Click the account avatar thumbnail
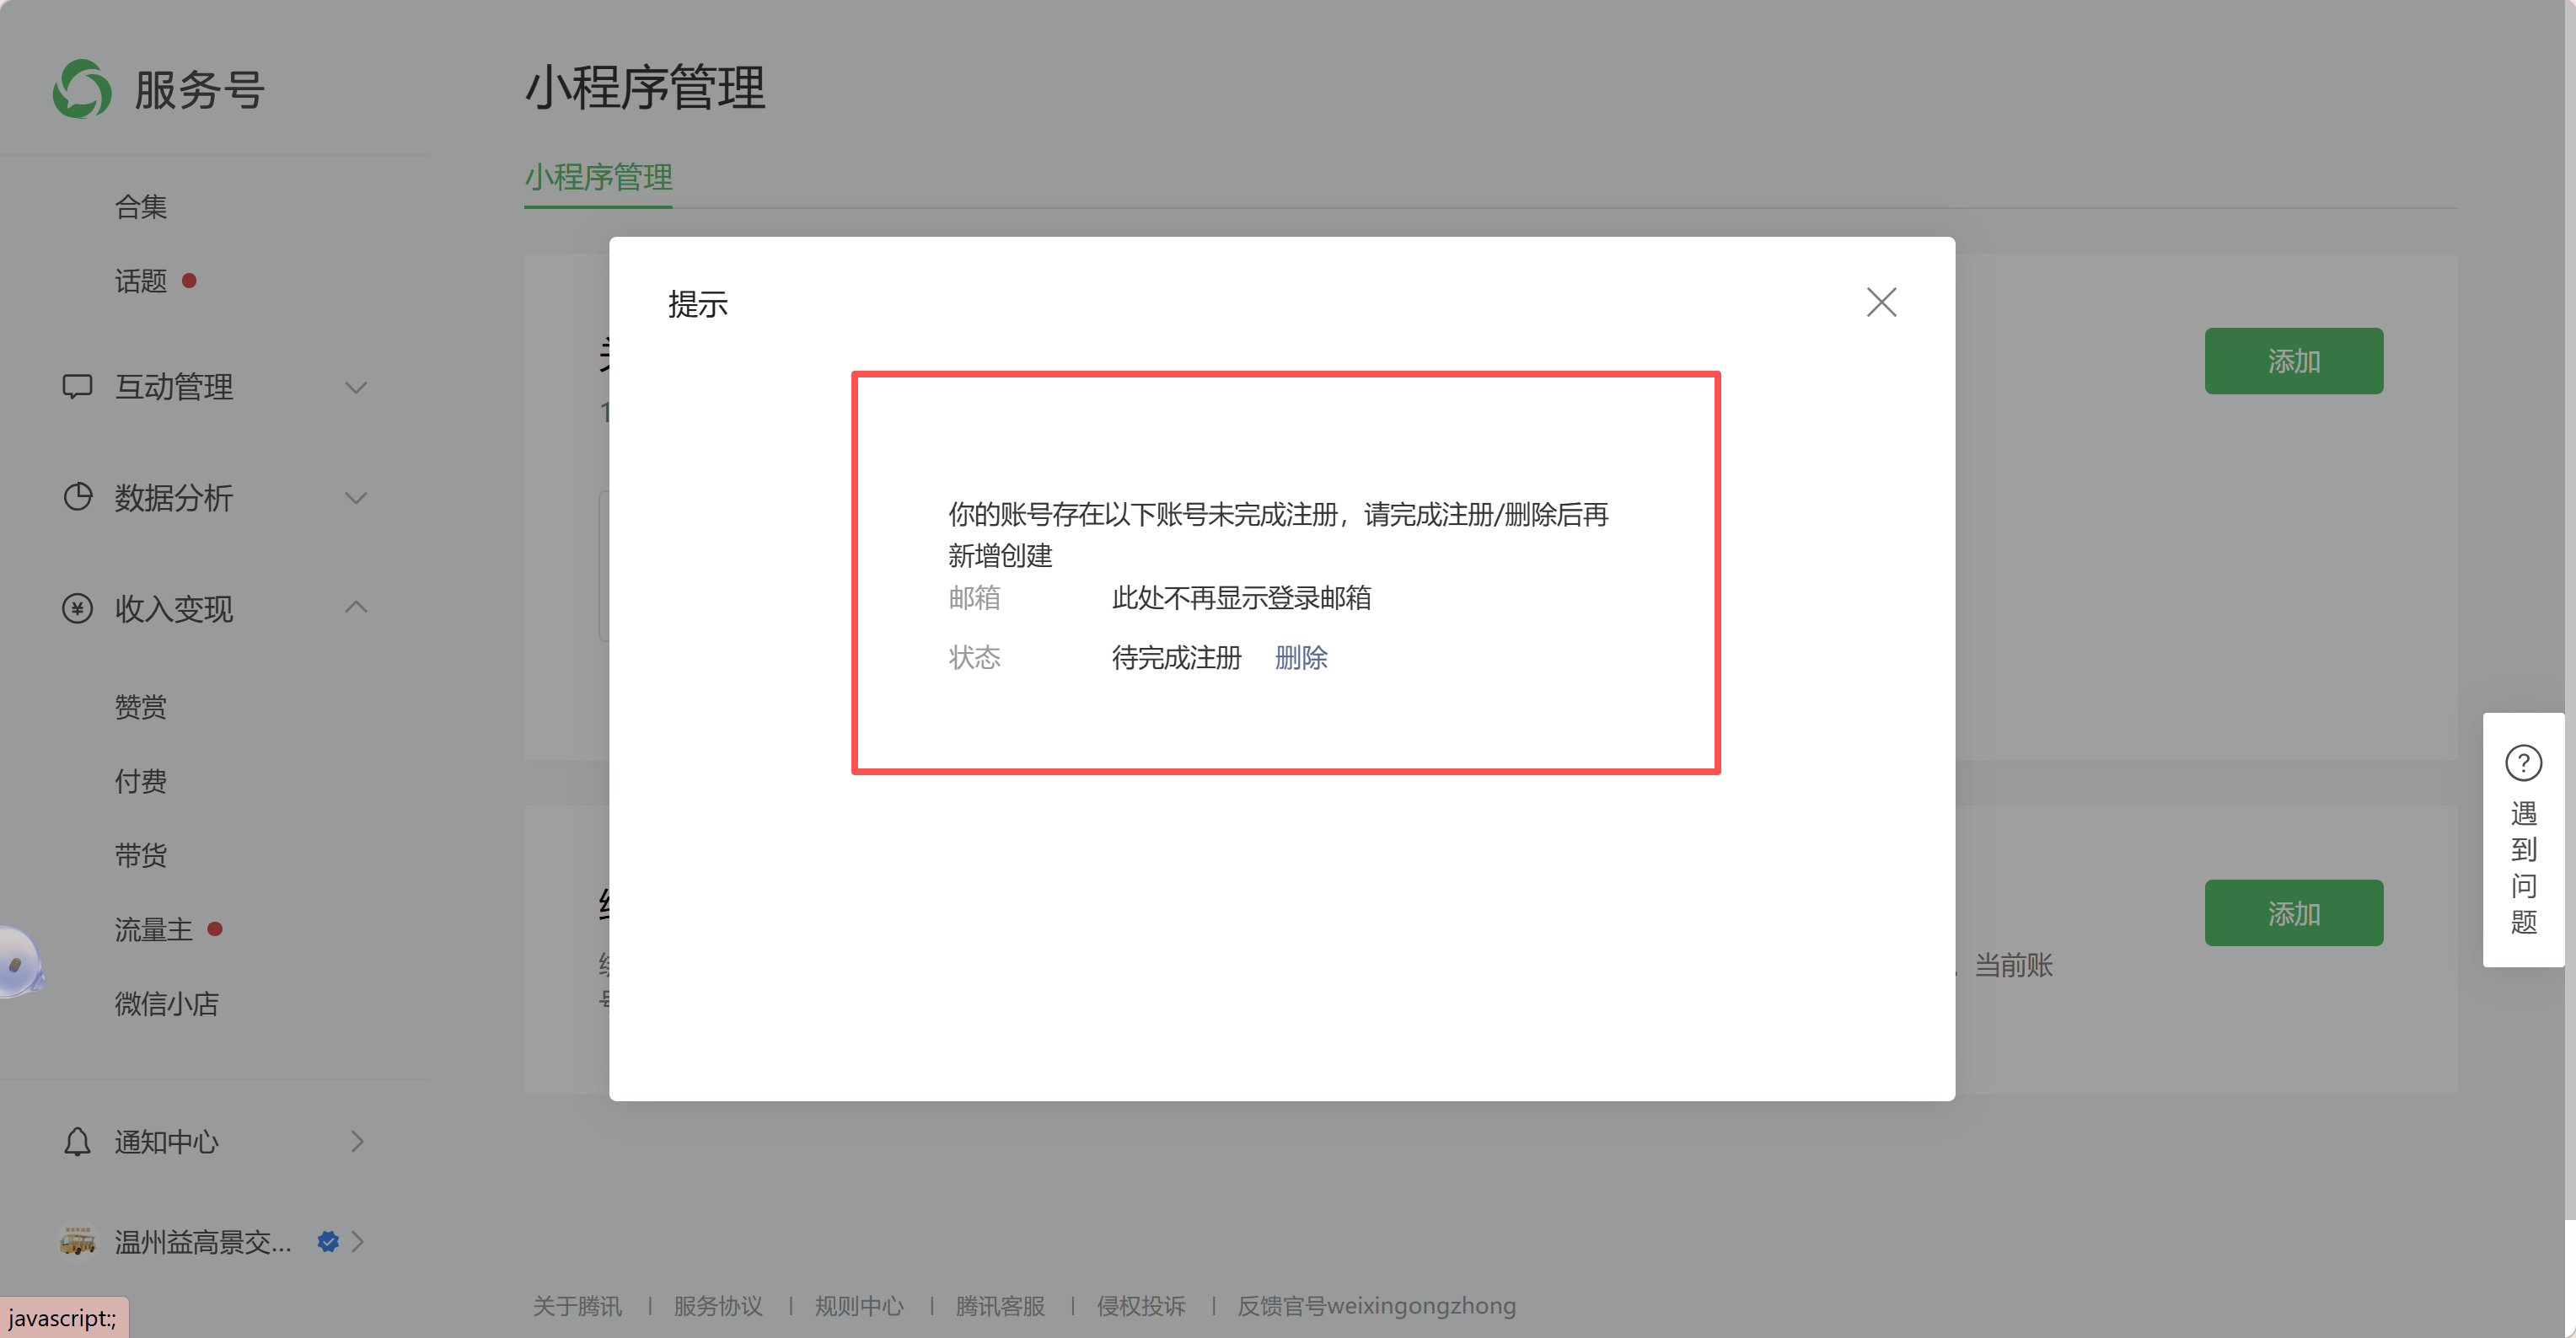This screenshot has height=1338, width=2576. click(x=77, y=1241)
